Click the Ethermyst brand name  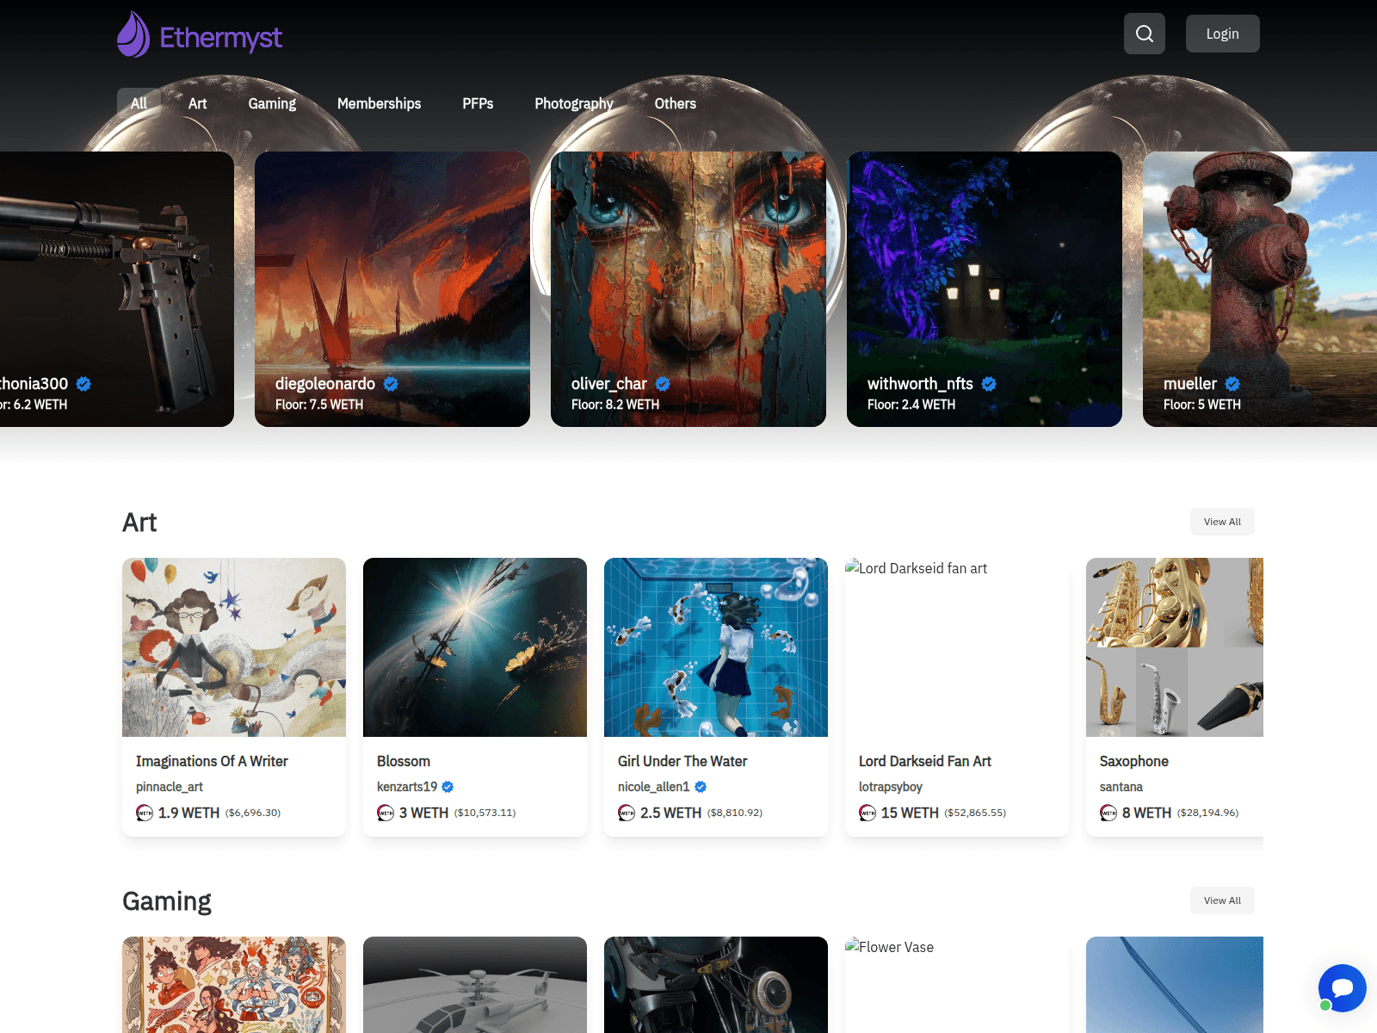(221, 37)
